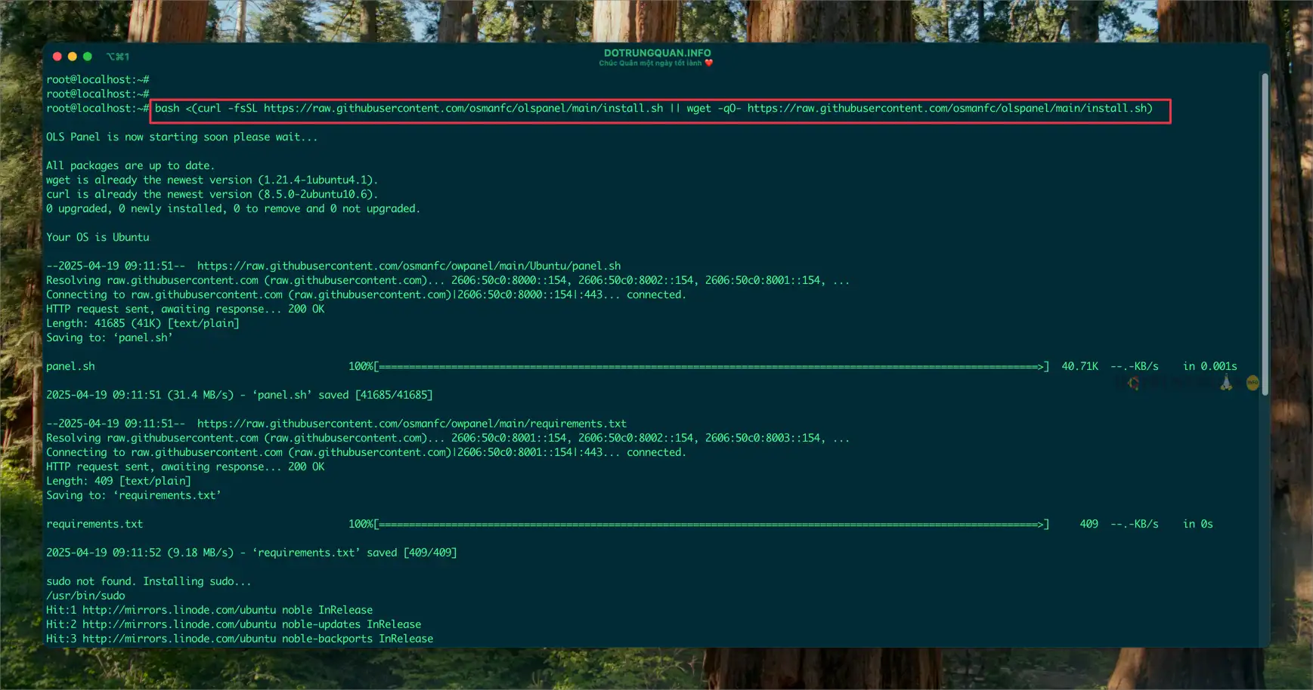Screen dimensions: 1313x690
Task: Close the terminal with red button
Action: [x=57, y=57]
